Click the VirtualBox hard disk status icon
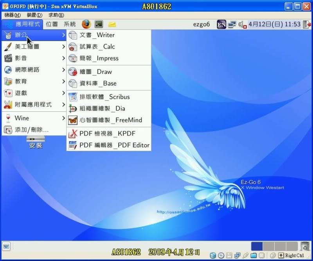This screenshot has height=261, width=313. [213, 256]
